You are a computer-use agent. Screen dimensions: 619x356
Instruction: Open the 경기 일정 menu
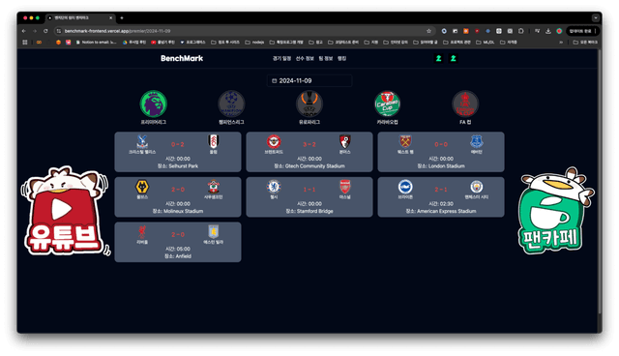click(x=281, y=58)
